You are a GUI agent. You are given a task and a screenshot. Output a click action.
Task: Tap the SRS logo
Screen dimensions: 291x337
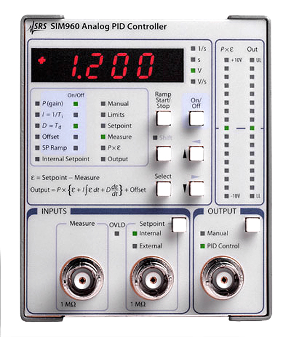click(38, 28)
